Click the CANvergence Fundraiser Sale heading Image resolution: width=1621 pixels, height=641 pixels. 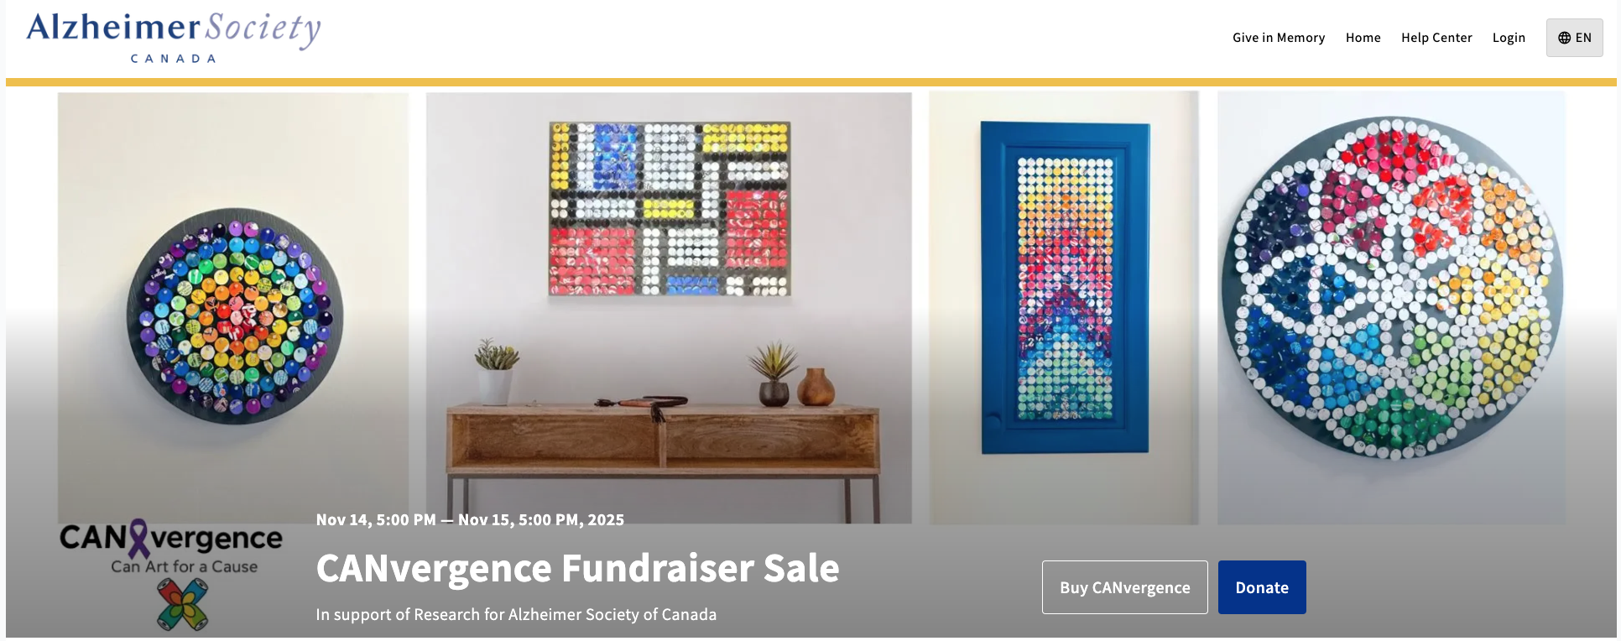click(x=577, y=568)
